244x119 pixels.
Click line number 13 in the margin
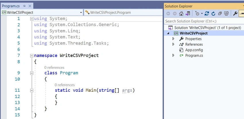[18, 103]
